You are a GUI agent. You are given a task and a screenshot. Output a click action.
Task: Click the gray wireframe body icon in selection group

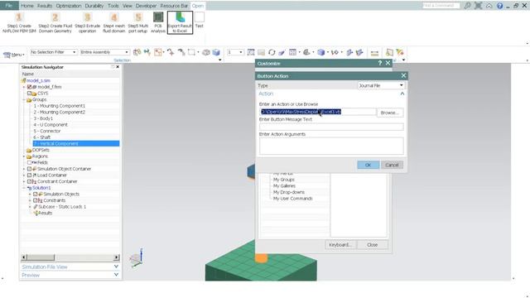tap(206, 52)
